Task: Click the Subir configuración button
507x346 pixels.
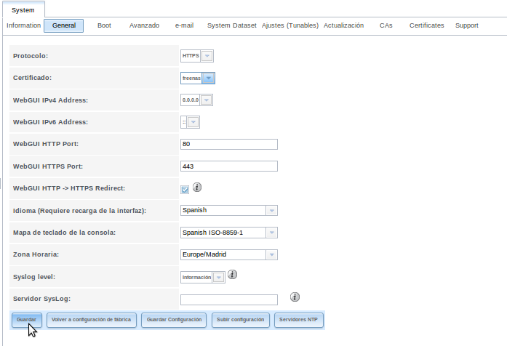Action: coord(241,320)
